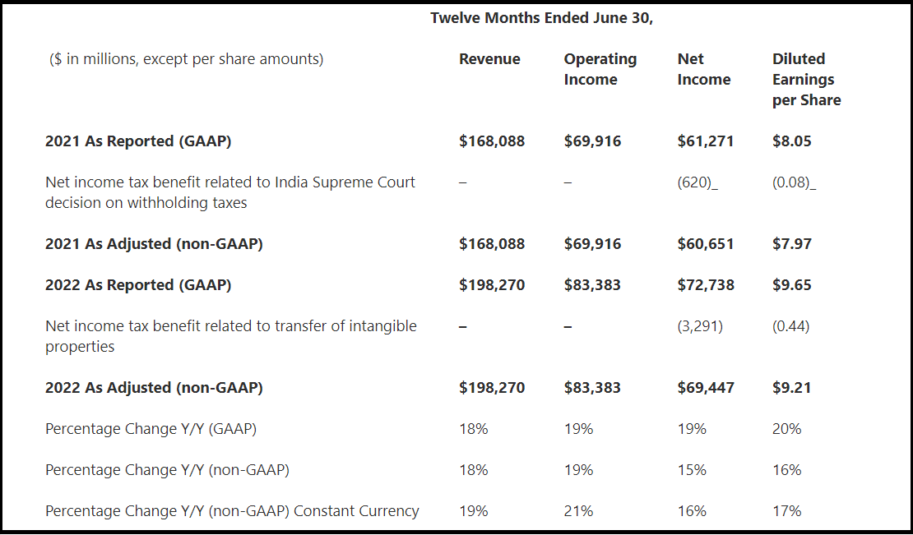The height and width of the screenshot is (535, 913).
Task: Click the $60,651 adjusted net income value
Action: pos(706,244)
